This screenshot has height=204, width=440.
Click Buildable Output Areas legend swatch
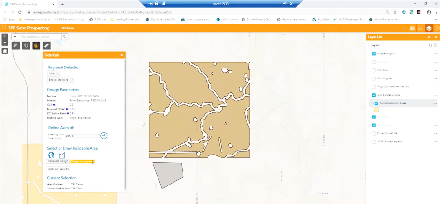(376, 110)
